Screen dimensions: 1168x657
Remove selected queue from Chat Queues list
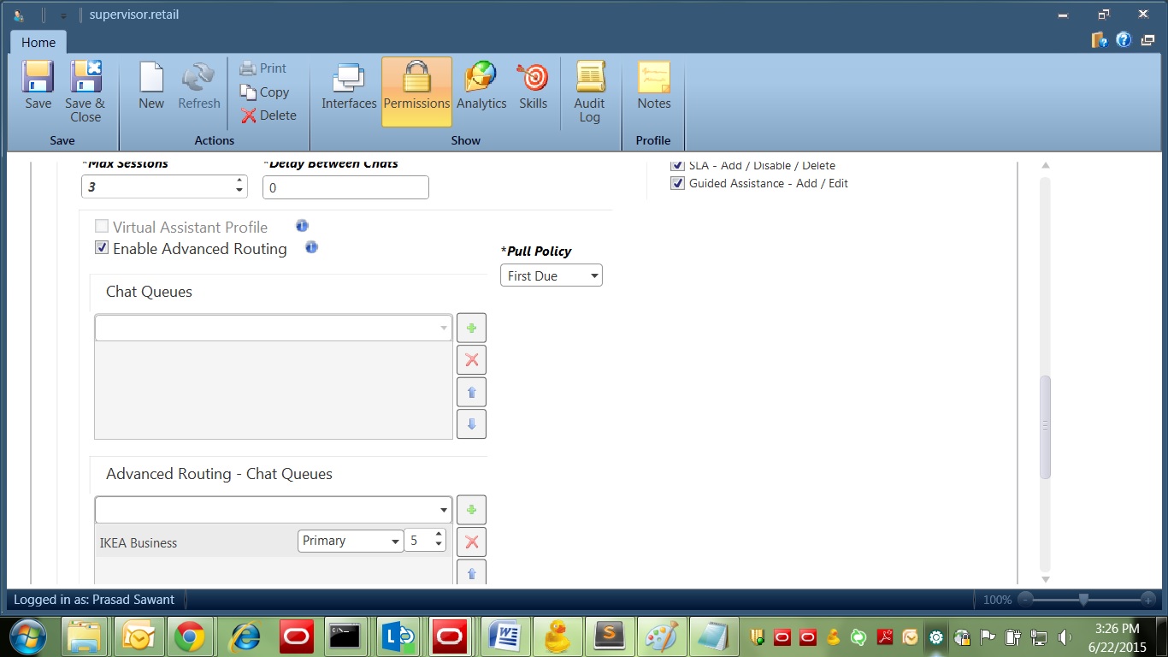point(471,360)
